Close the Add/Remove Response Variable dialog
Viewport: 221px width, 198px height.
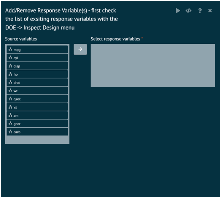(210, 11)
